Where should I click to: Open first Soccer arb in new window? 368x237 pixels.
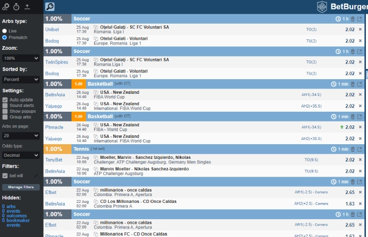[x=360, y=19]
